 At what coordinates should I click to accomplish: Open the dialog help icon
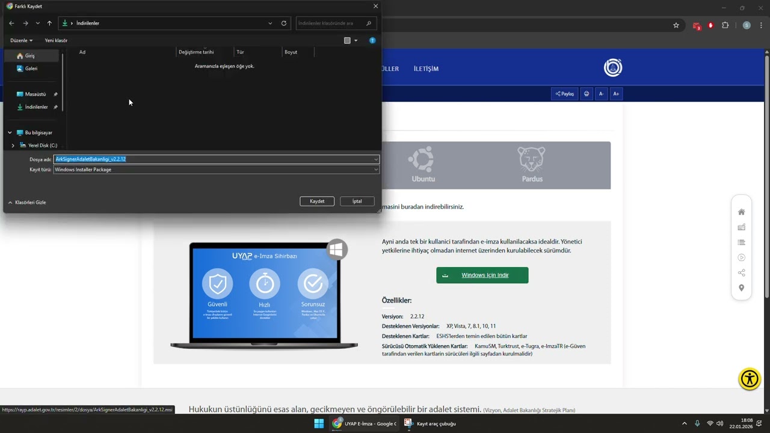coord(372,40)
